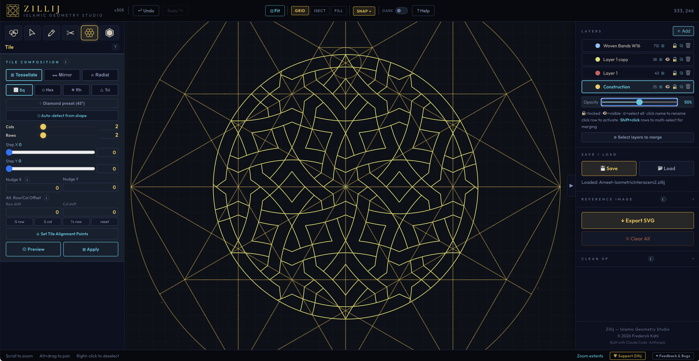Select the solid hexagon Fill tool
Screen dimensions: 699x361
(109, 33)
